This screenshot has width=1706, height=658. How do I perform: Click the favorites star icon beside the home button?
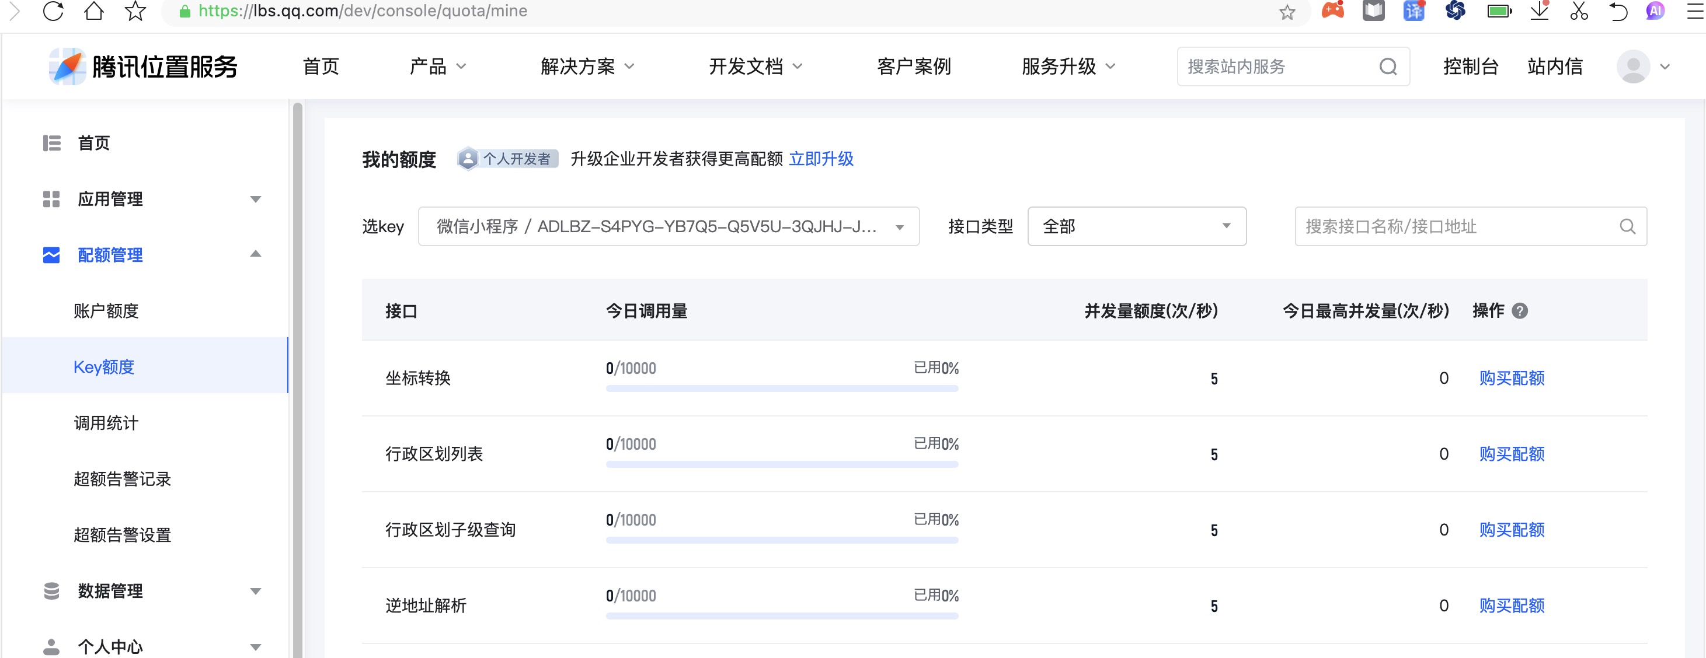click(x=135, y=10)
